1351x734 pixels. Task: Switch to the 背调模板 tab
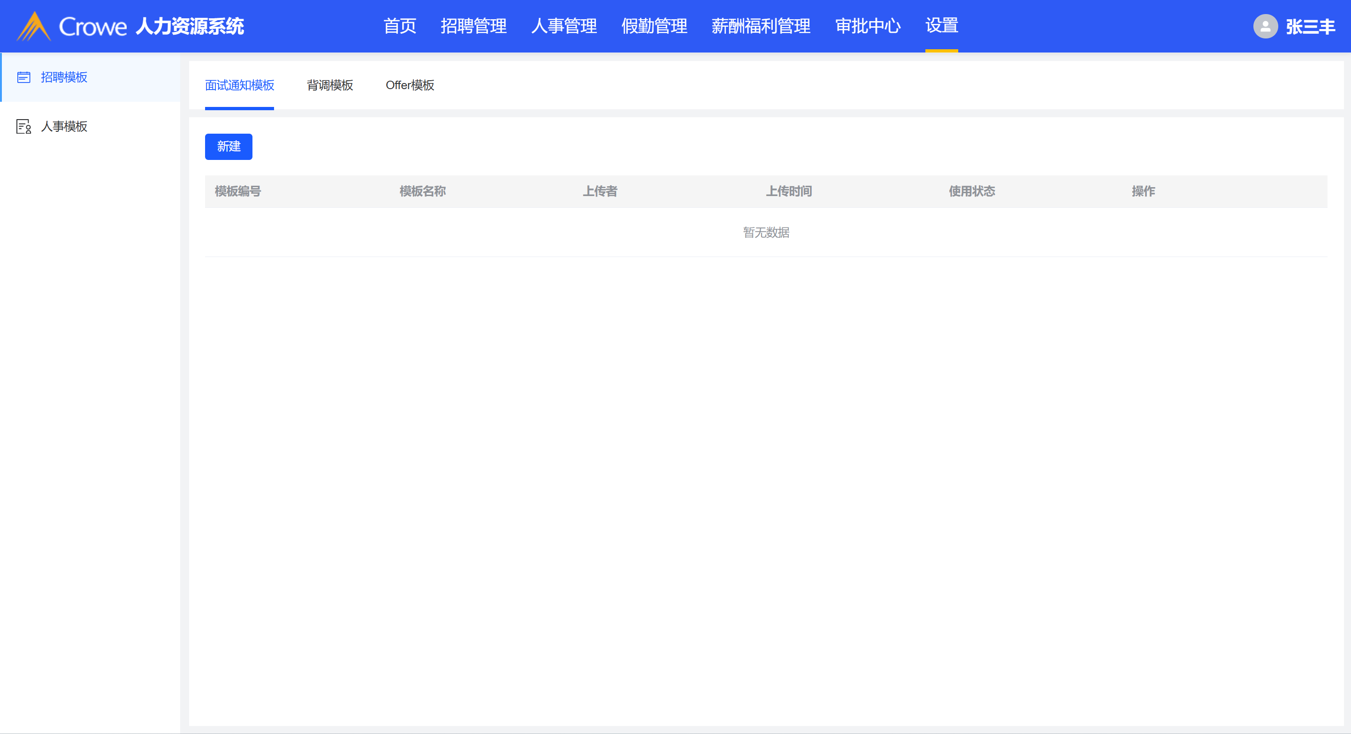[x=329, y=85]
